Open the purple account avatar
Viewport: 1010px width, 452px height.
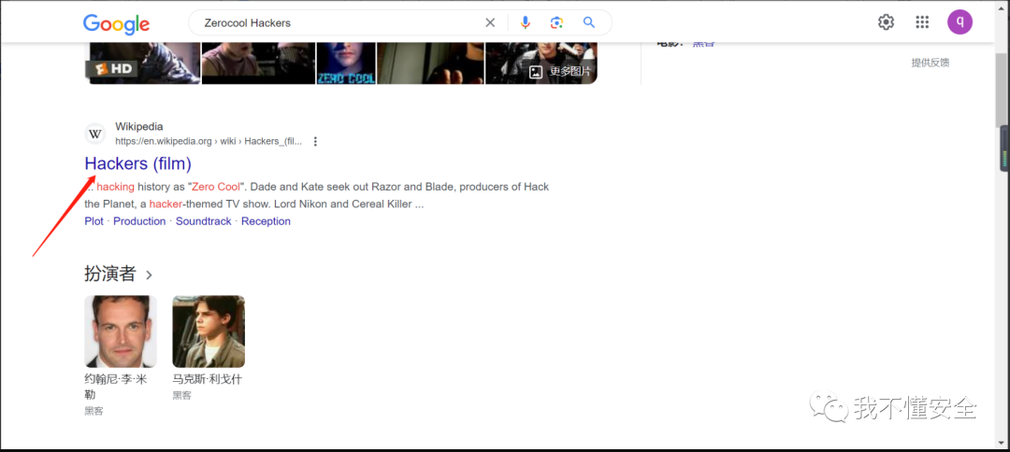(x=959, y=22)
